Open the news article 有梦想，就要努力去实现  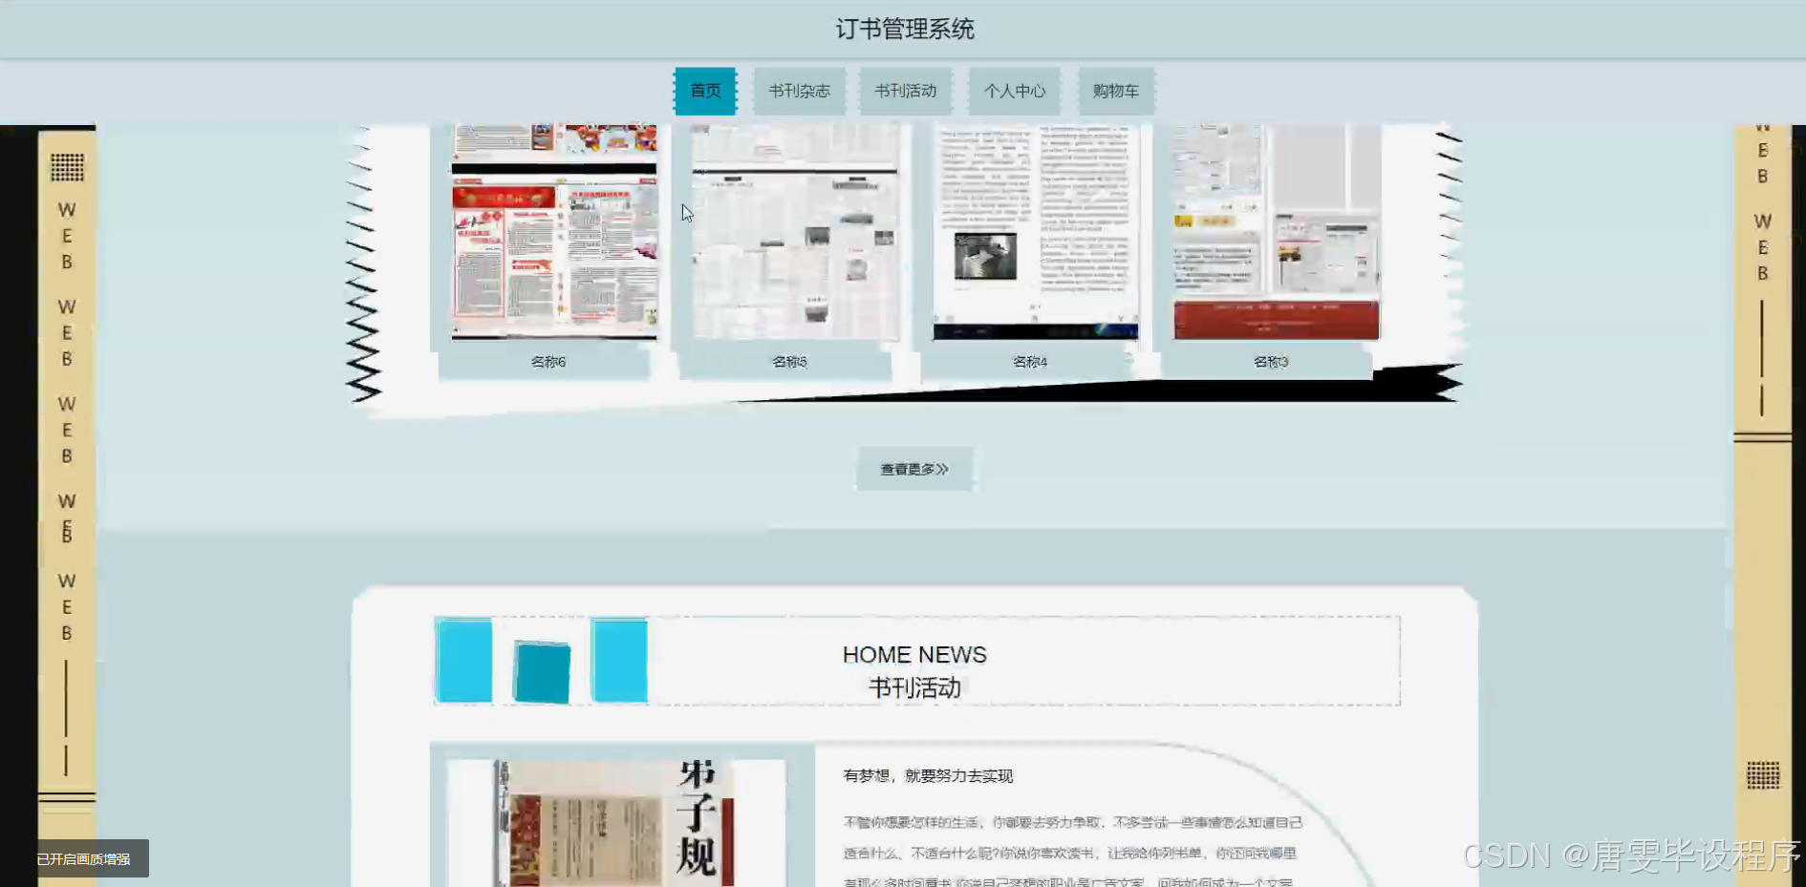pos(928,776)
